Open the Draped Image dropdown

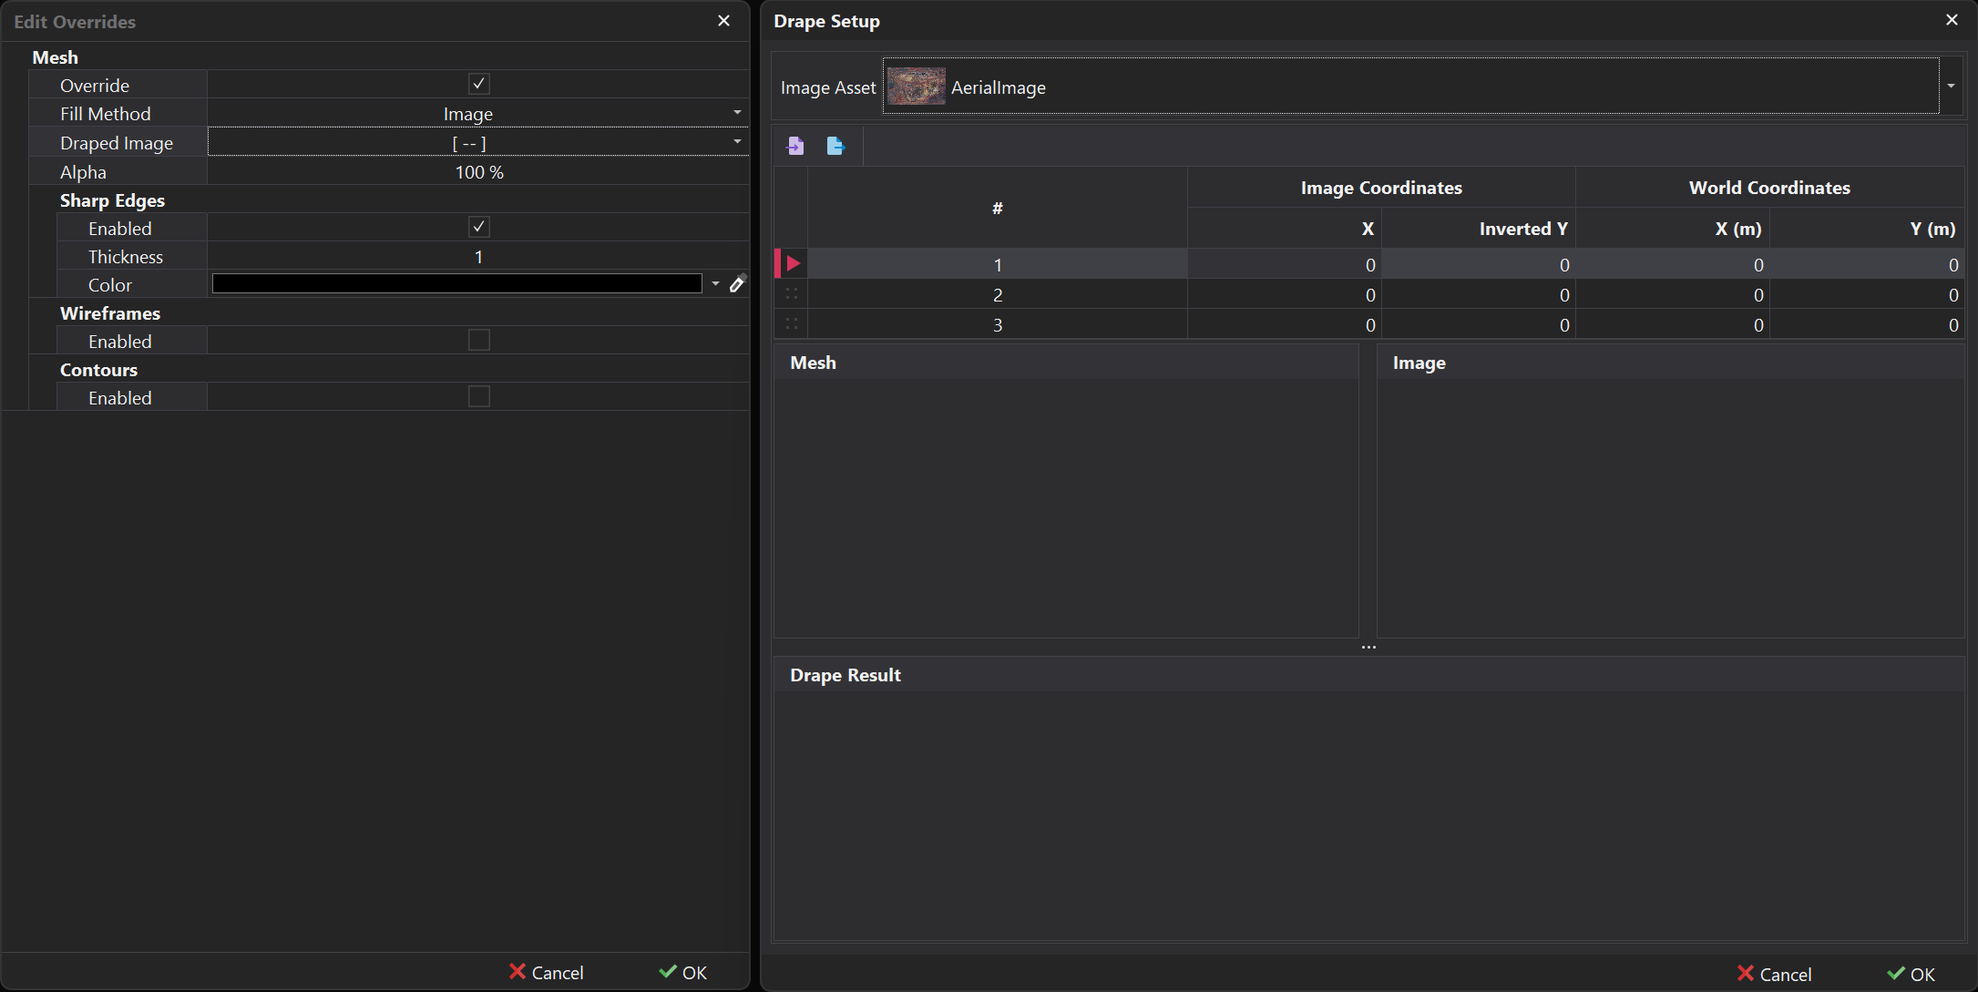point(738,142)
